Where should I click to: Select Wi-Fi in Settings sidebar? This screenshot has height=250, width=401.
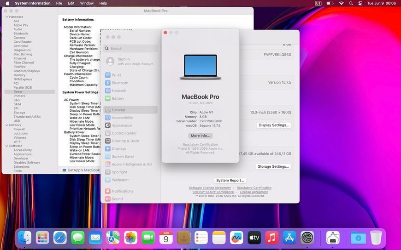130,75
